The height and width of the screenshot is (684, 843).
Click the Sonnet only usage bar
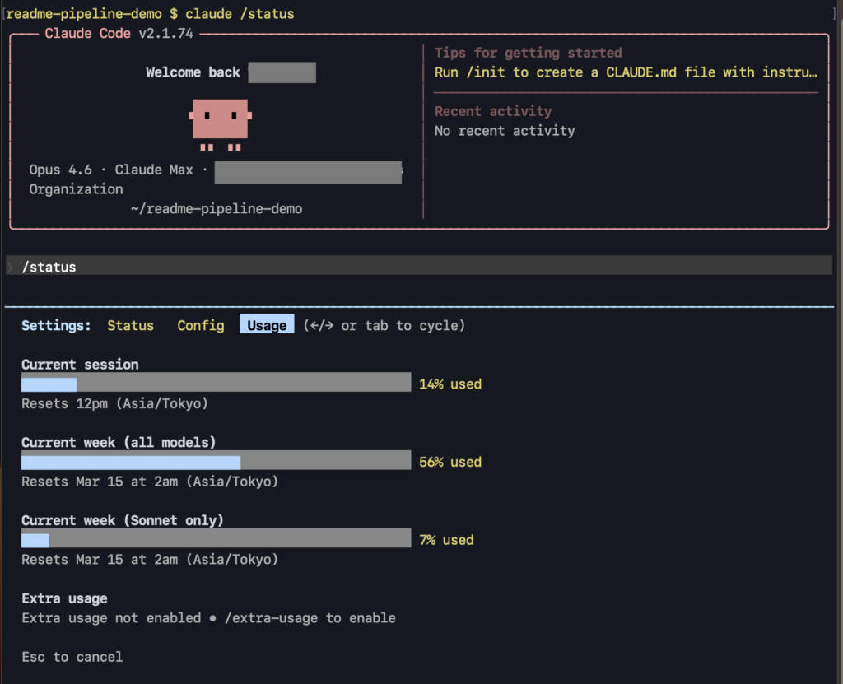click(x=216, y=539)
